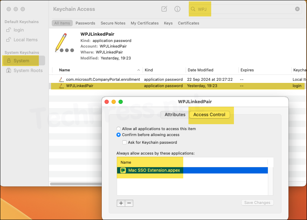Click the Local Items padlock icon
The image size is (307, 220).
8,40
